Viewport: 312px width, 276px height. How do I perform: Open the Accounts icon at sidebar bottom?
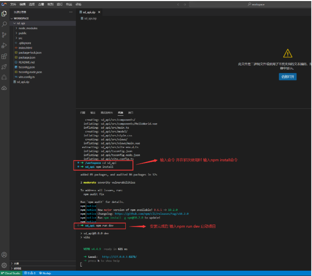[x=4, y=254]
